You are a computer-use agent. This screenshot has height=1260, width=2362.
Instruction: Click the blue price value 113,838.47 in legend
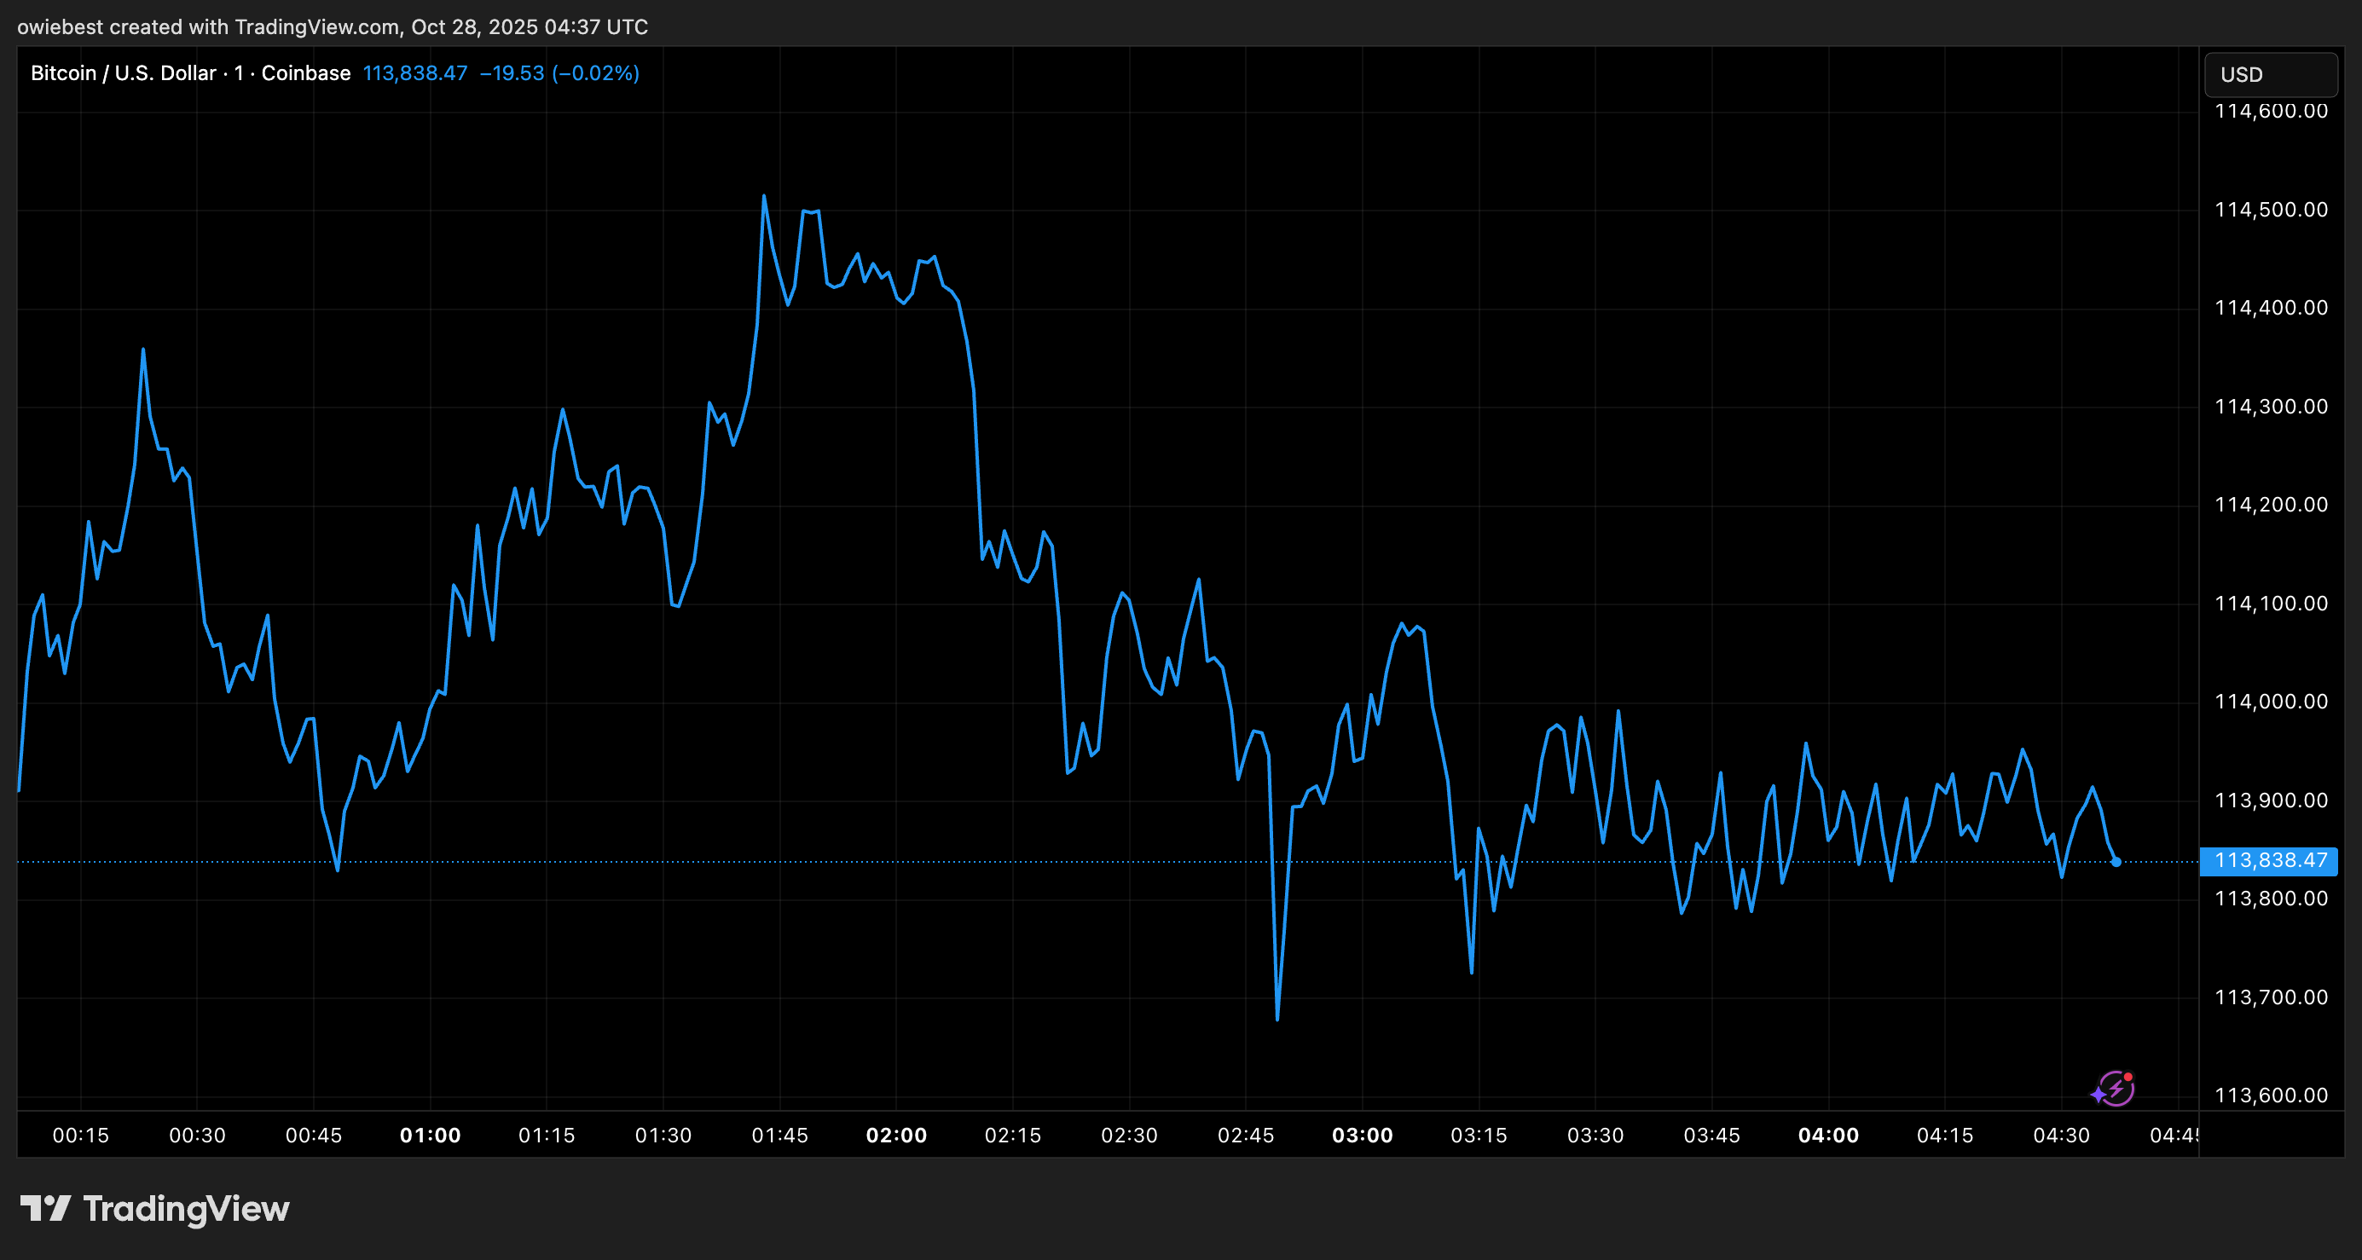[x=414, y=72]
